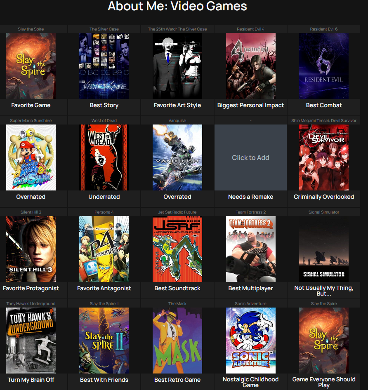Viewport: 368px width, 390px height.
Task: Click the Slay the Spire cover above Favorite Game
Action: pos(31,66)
